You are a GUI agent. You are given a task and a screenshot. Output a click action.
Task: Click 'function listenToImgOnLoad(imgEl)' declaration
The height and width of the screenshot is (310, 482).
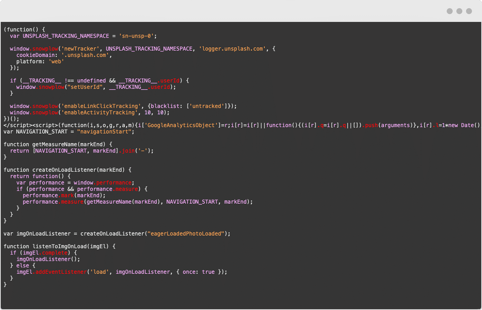(x=60, y=247)
